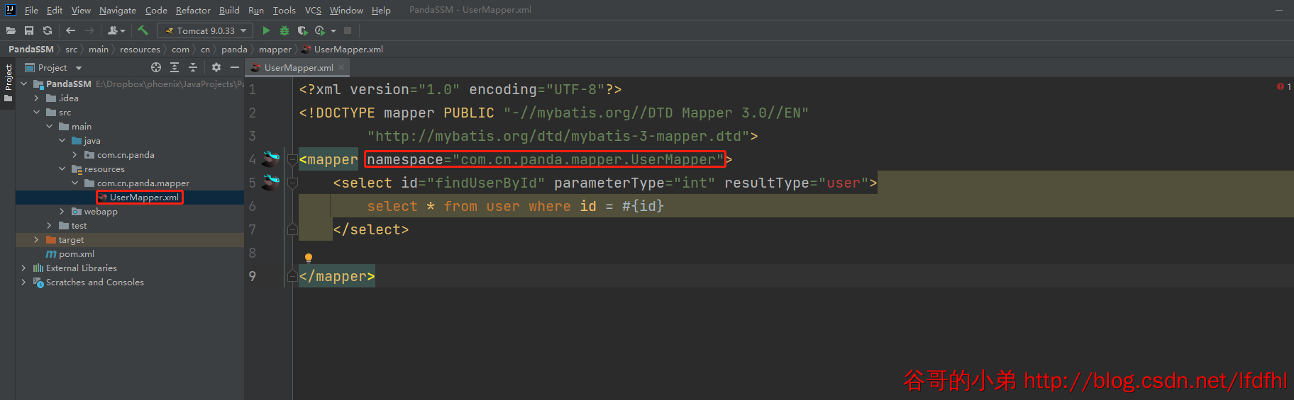Click the Locate/Select Opened File target icon
The height and width of the screenshot is (400, 1294).
coord(156,67)
